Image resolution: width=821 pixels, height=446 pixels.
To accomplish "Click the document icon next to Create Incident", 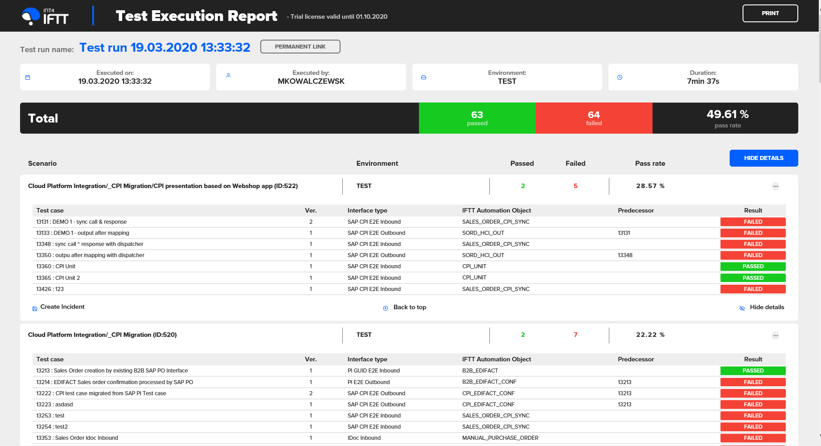I will (x=35, y=308).
